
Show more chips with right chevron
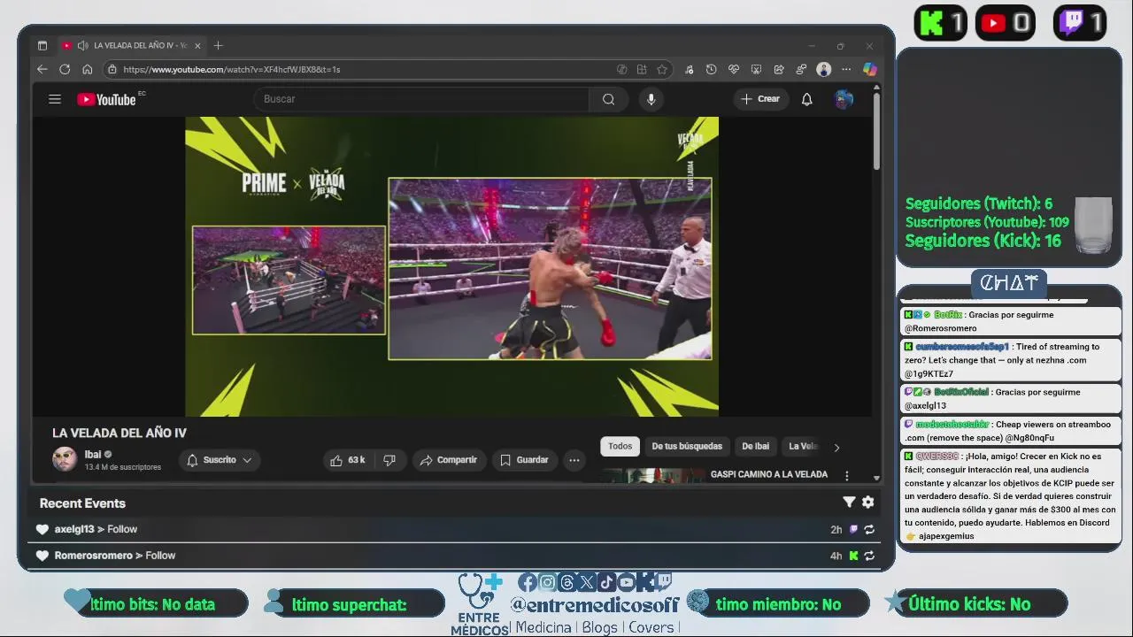tap(836, 448)
